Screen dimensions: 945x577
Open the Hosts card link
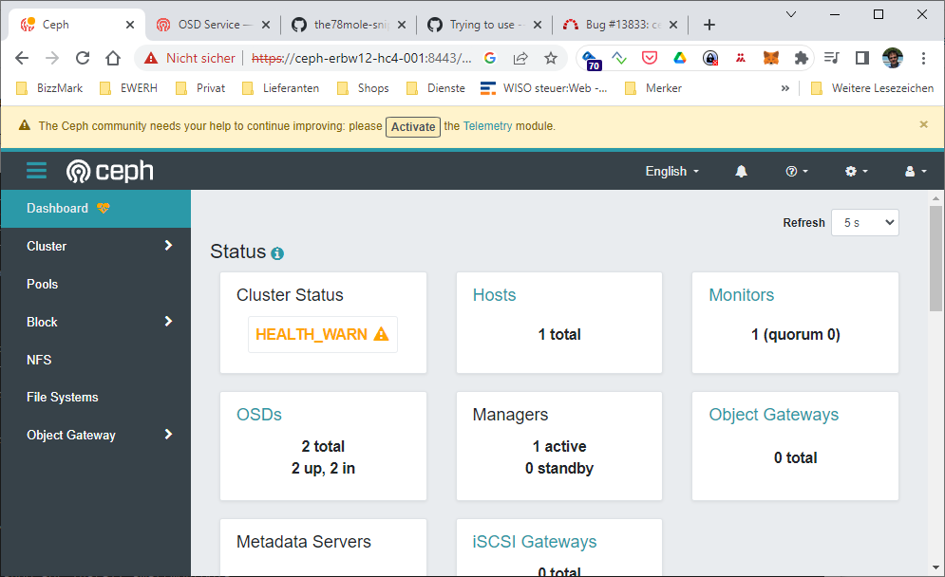(494, 295)
